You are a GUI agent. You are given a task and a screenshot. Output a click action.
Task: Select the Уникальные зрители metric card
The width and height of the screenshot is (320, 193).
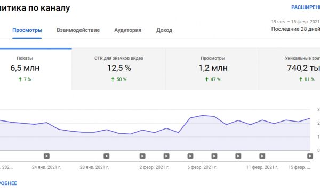tap(290, 69)
